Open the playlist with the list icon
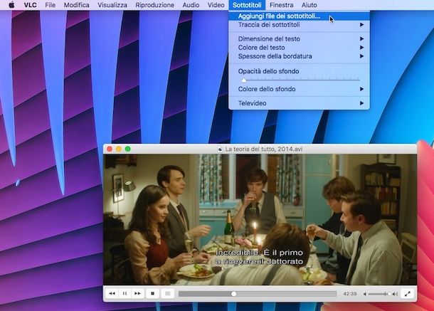 167,293
